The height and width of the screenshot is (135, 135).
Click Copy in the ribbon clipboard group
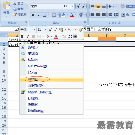click(18, 9)
